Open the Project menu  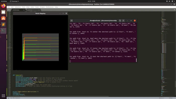point(42,7)
